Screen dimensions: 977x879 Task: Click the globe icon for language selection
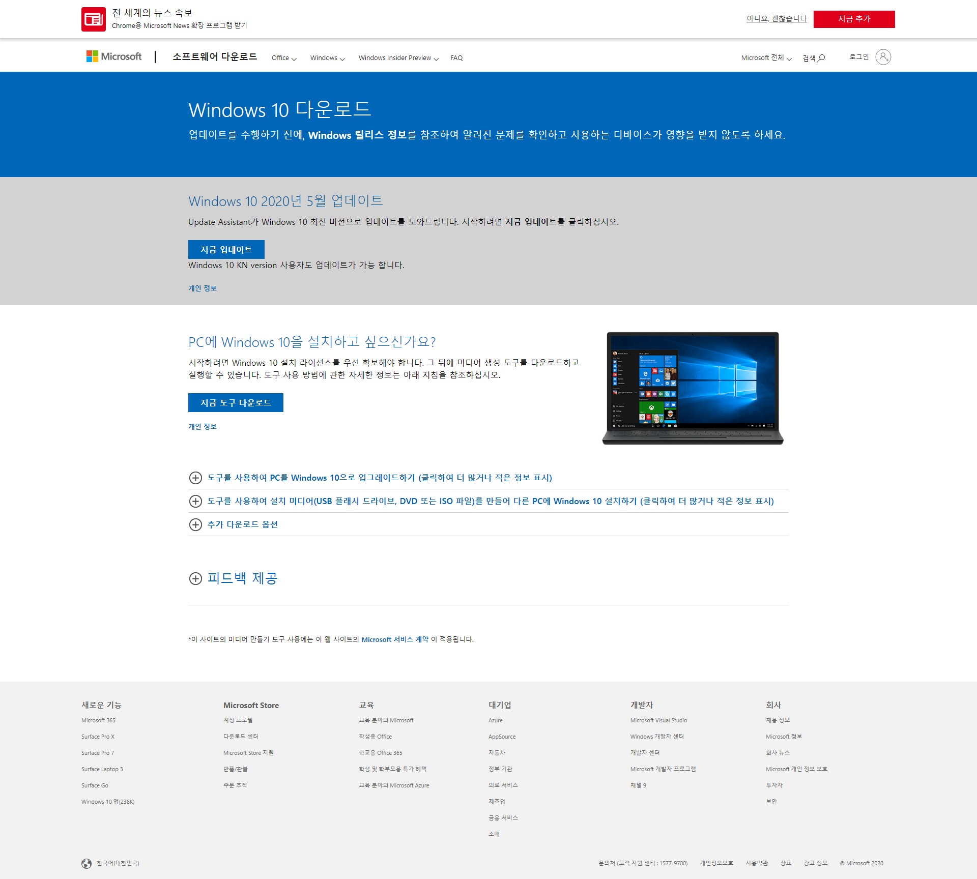tap(87, 863)
